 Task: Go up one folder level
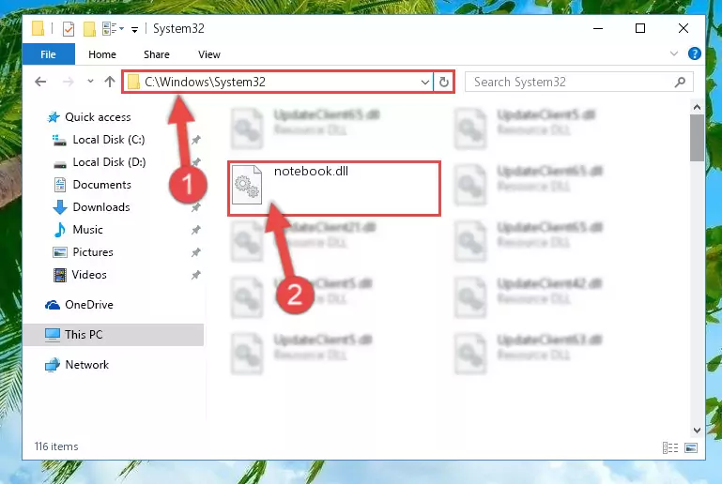[x=110, y=82]
